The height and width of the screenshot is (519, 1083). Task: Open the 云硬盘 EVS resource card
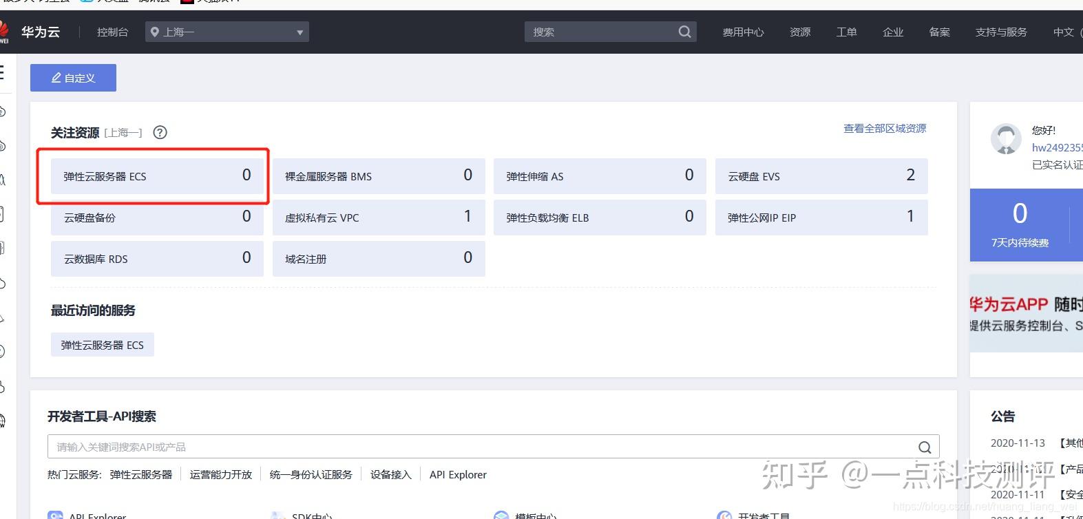pyautogui.click(x=821, y=176)
